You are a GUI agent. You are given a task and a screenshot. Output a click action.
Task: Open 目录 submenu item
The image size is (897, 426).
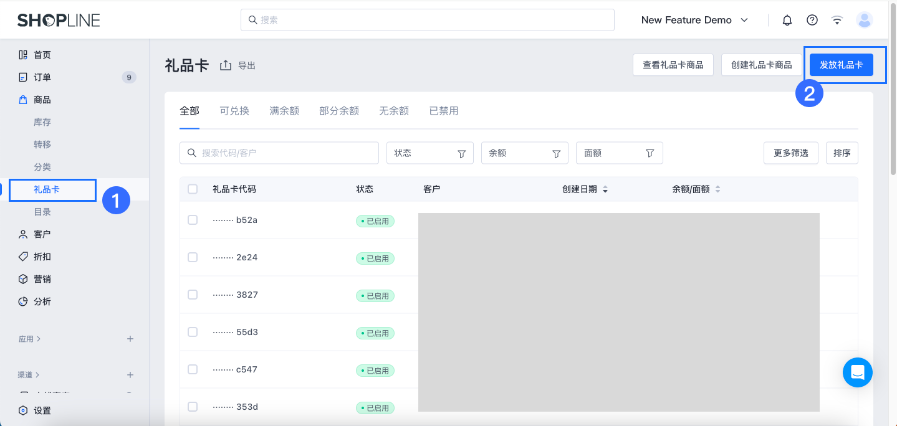[42, 212]
